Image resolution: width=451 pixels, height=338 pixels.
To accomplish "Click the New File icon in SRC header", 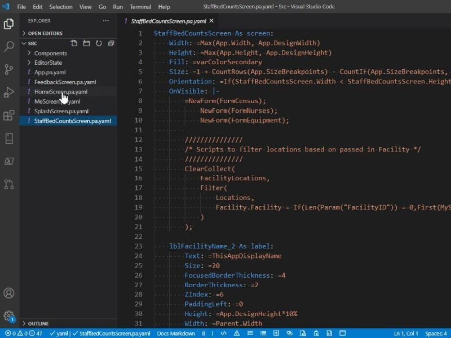I will 74,43.
